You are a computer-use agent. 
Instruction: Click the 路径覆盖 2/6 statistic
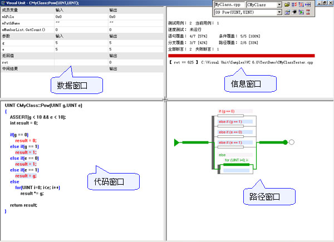click(x=238, y=43)
